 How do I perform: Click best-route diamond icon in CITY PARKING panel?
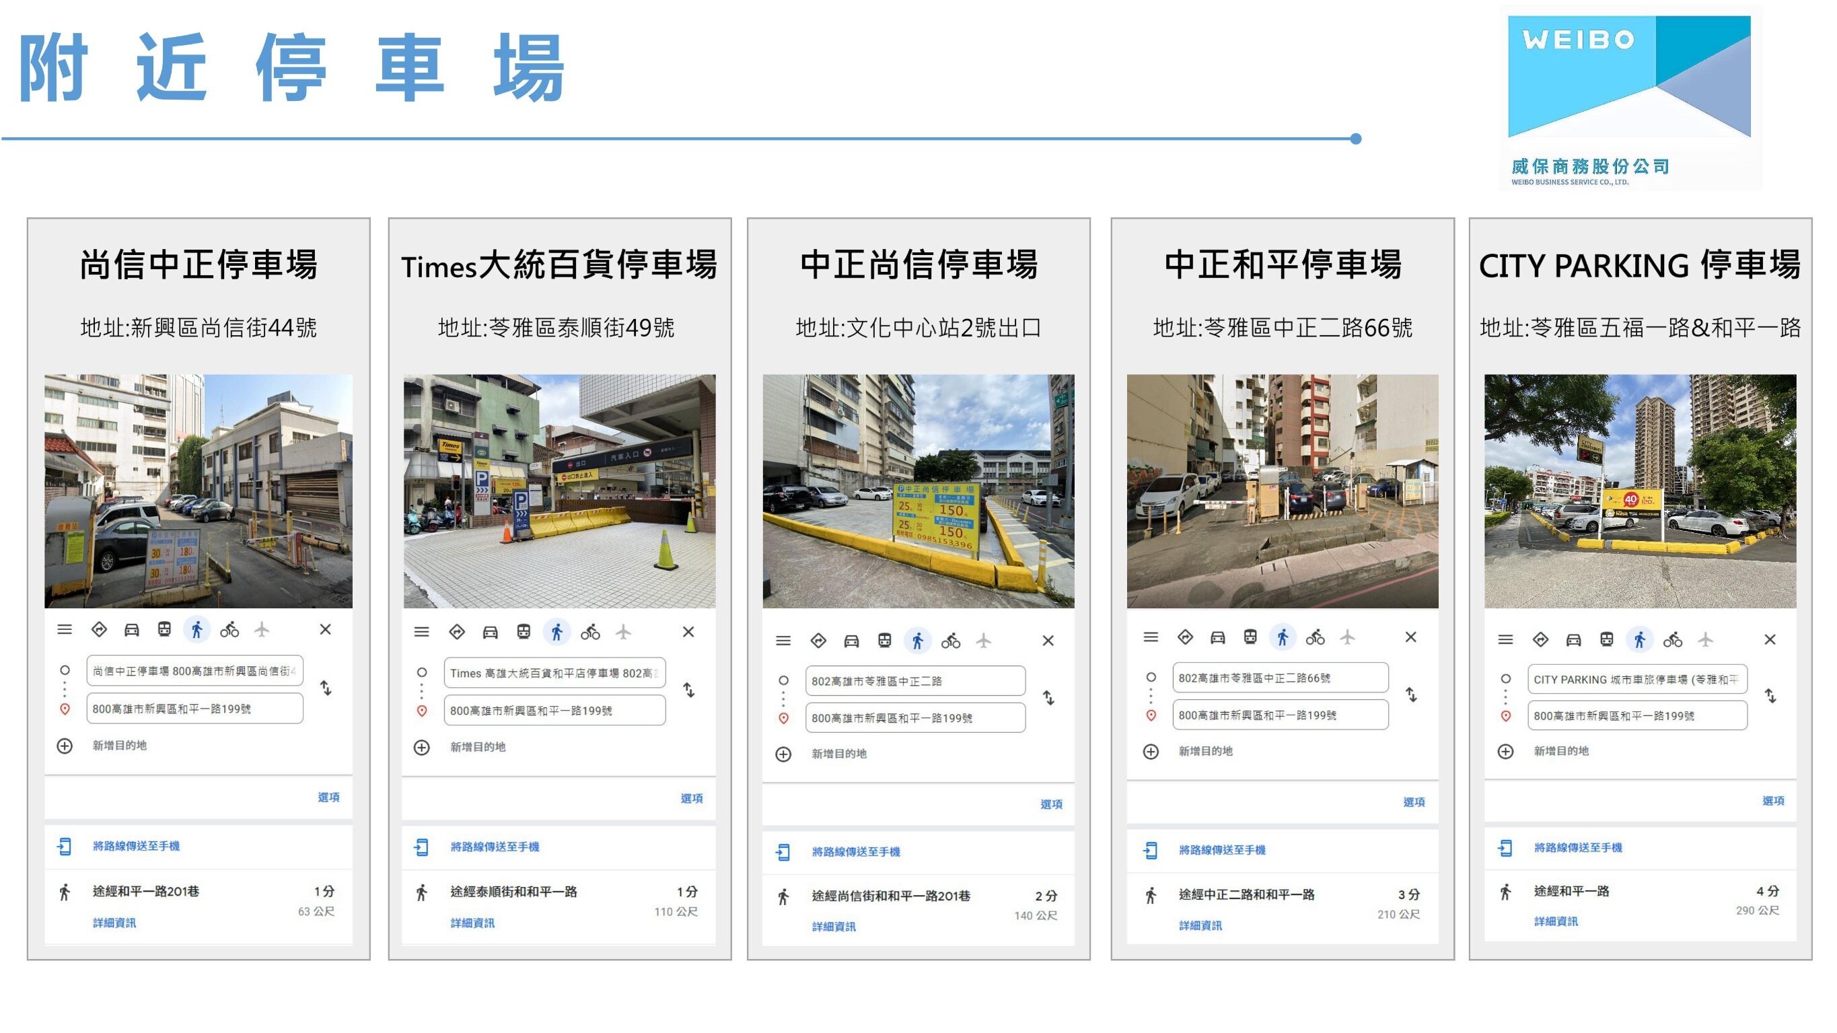[x=1540, y=639]
